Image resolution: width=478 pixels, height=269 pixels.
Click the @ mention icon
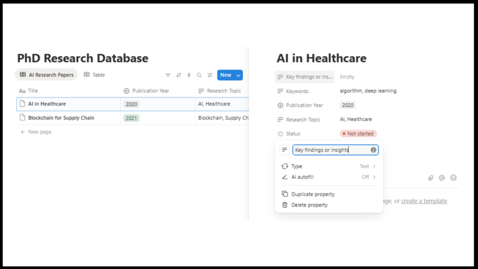(x=442, y=178)
